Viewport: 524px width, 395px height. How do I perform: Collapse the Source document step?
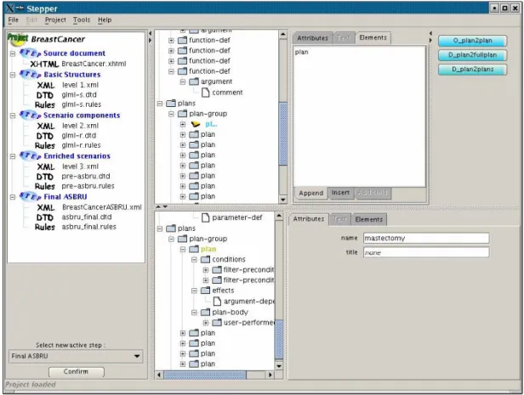point(13,54)
